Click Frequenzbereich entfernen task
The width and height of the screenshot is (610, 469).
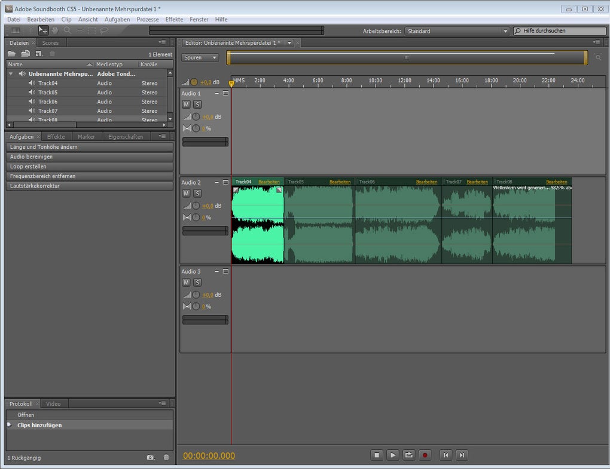[90, 176]
